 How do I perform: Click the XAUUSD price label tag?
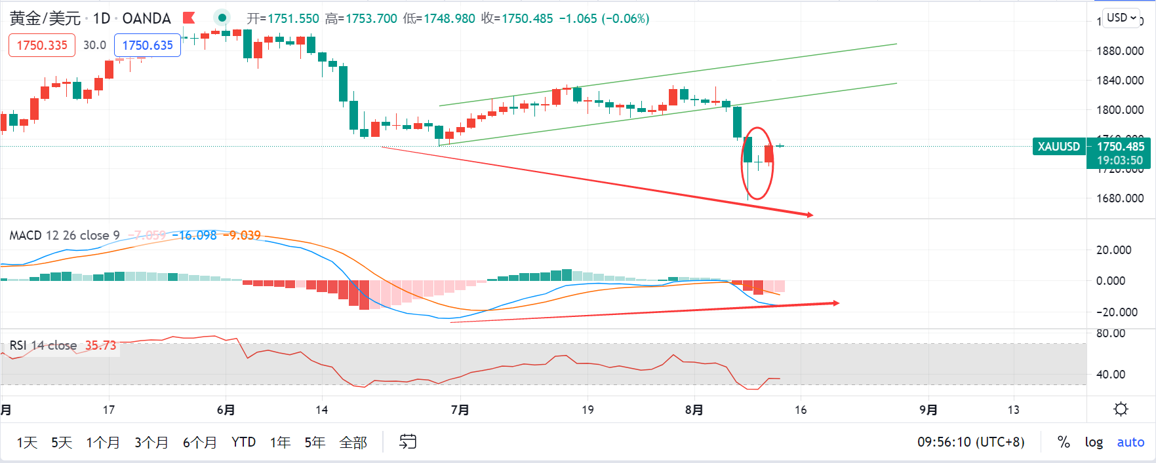point(1058,147)
